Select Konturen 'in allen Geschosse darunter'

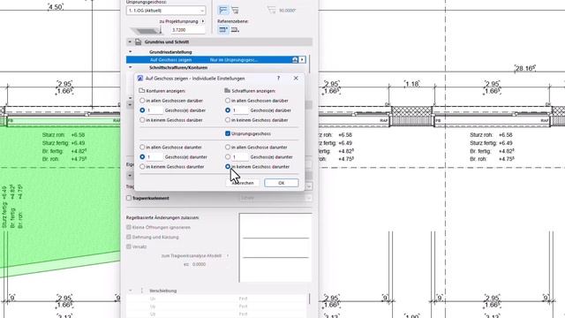[x=142, y=148]
